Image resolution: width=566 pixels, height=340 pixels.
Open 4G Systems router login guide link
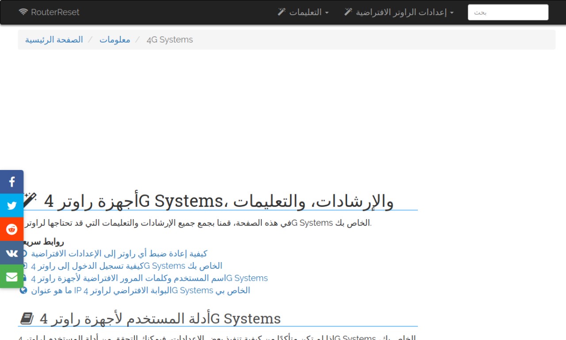126,266
